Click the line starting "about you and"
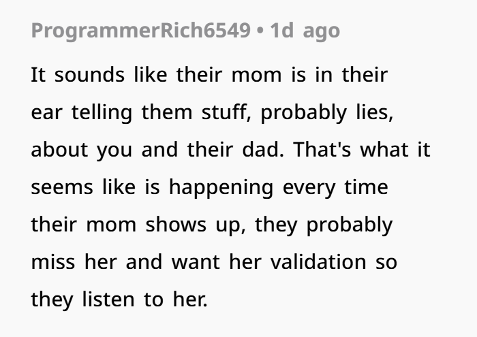477x337 pixels. pos(230,150)
